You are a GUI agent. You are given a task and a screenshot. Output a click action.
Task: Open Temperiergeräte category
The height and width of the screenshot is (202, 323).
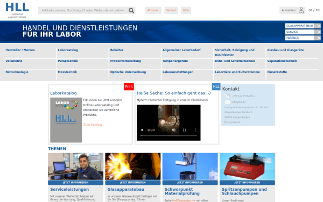(x=175, y=61)
